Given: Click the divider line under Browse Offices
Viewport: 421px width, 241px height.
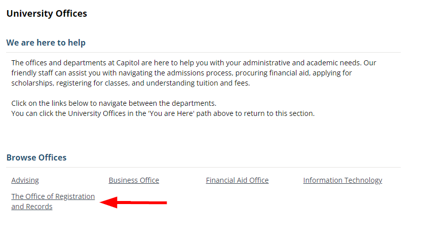Looking at the screenshot, I should pyautogui.click(x=203, y=167).
